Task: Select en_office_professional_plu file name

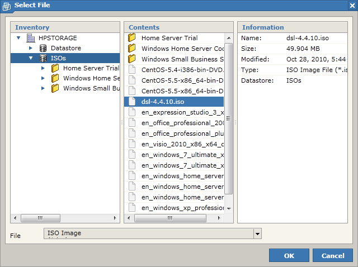Action: (x=183, y=133)
